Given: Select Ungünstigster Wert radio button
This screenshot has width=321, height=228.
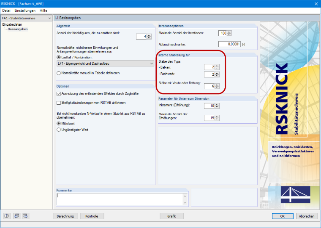Looking at the screenshot, I should (x=59, y=130).
